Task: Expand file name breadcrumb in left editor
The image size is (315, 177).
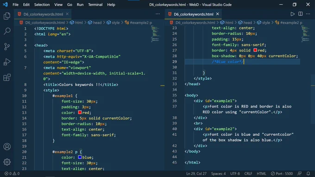Action: click(43, 23)
